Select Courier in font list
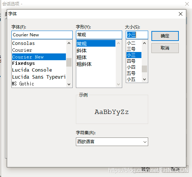The height and width of the screenshot is (177, 192). coord(39,50)
